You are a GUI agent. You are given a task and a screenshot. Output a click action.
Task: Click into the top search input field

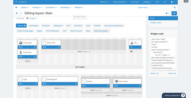pos(162,7)
